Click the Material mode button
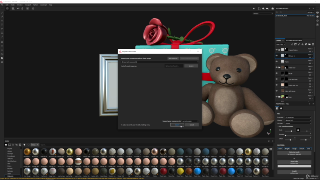Viewport: 320px width, 180px height. 294,153
